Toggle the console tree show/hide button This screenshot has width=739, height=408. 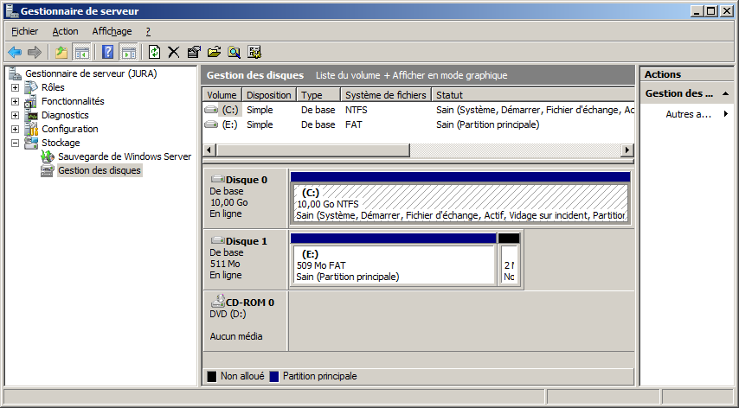(x=82, y=52)
